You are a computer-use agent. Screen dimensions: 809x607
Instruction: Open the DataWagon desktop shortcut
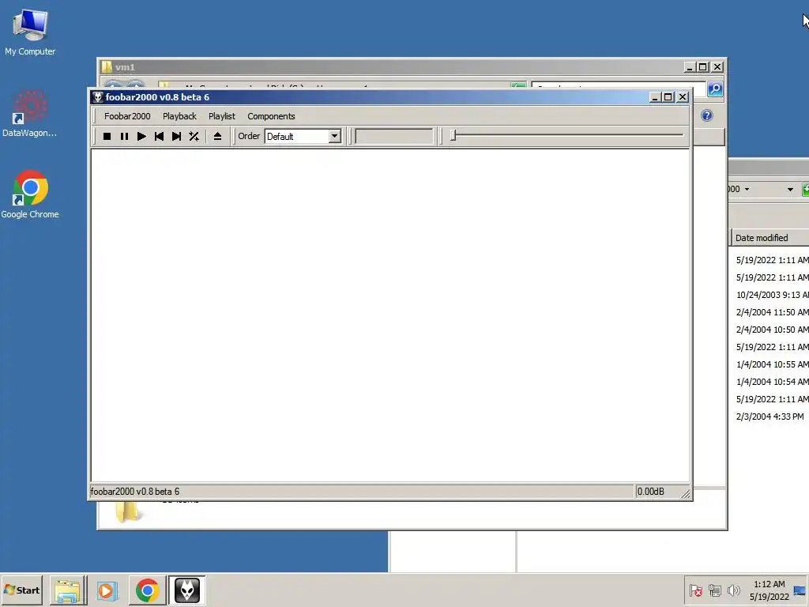point(29,114)
